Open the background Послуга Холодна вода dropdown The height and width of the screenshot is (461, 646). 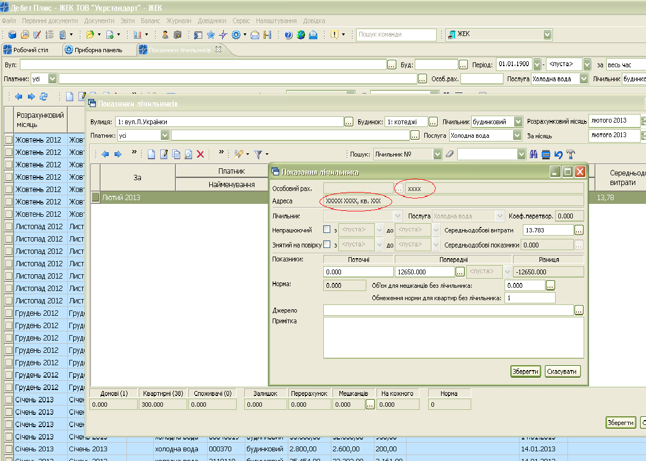pos(584,79)
